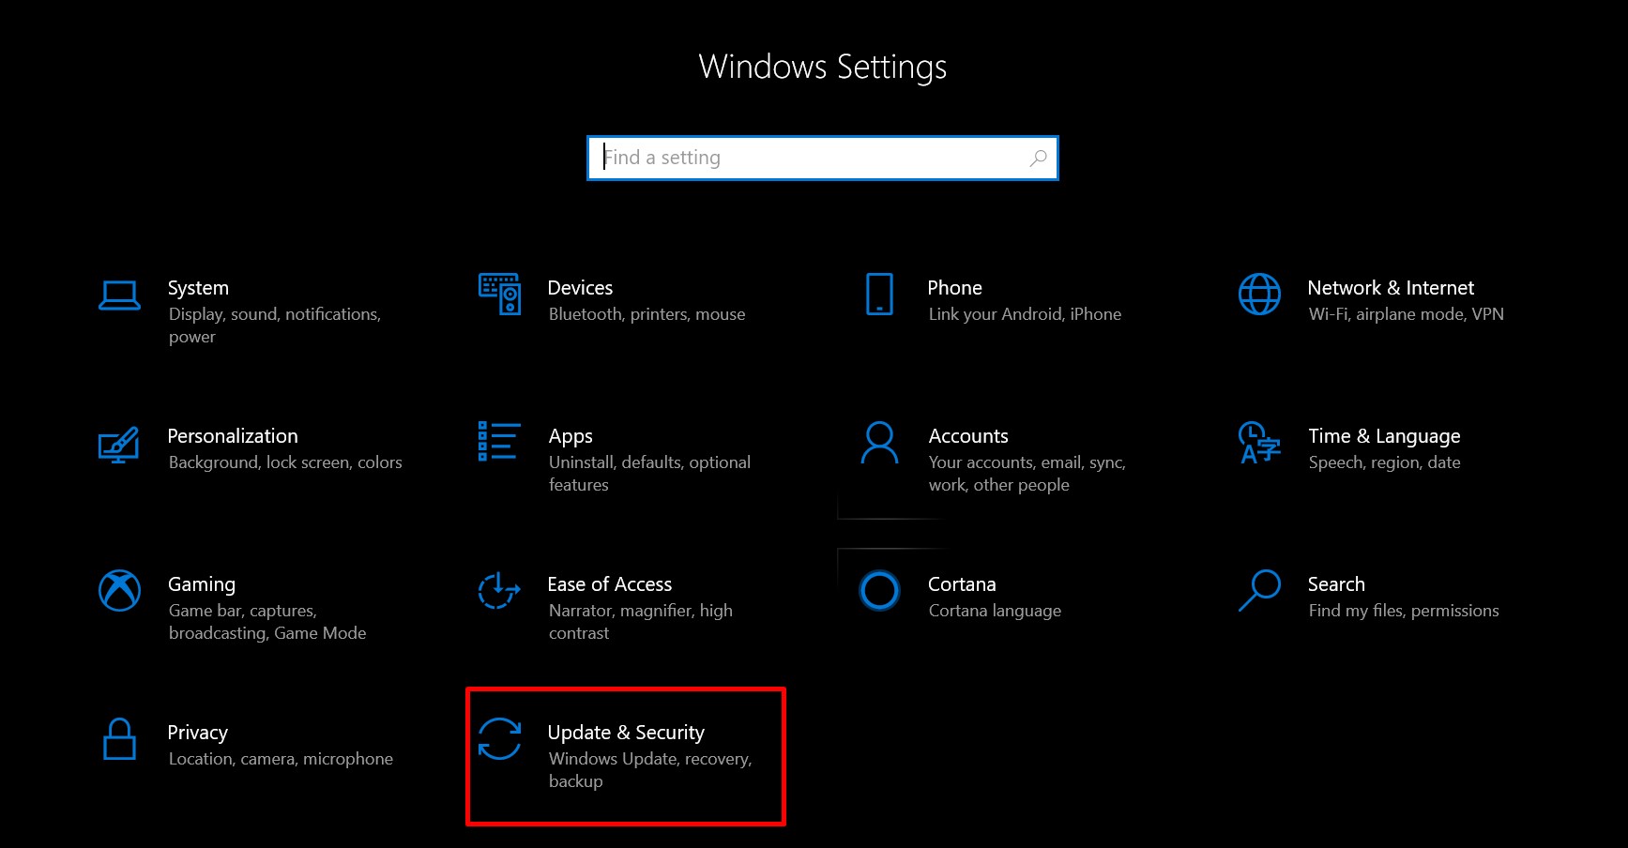1628x848 pixels.
Task: Click "Windows Update, recovery, backup" description
Action: pos(650,770)
